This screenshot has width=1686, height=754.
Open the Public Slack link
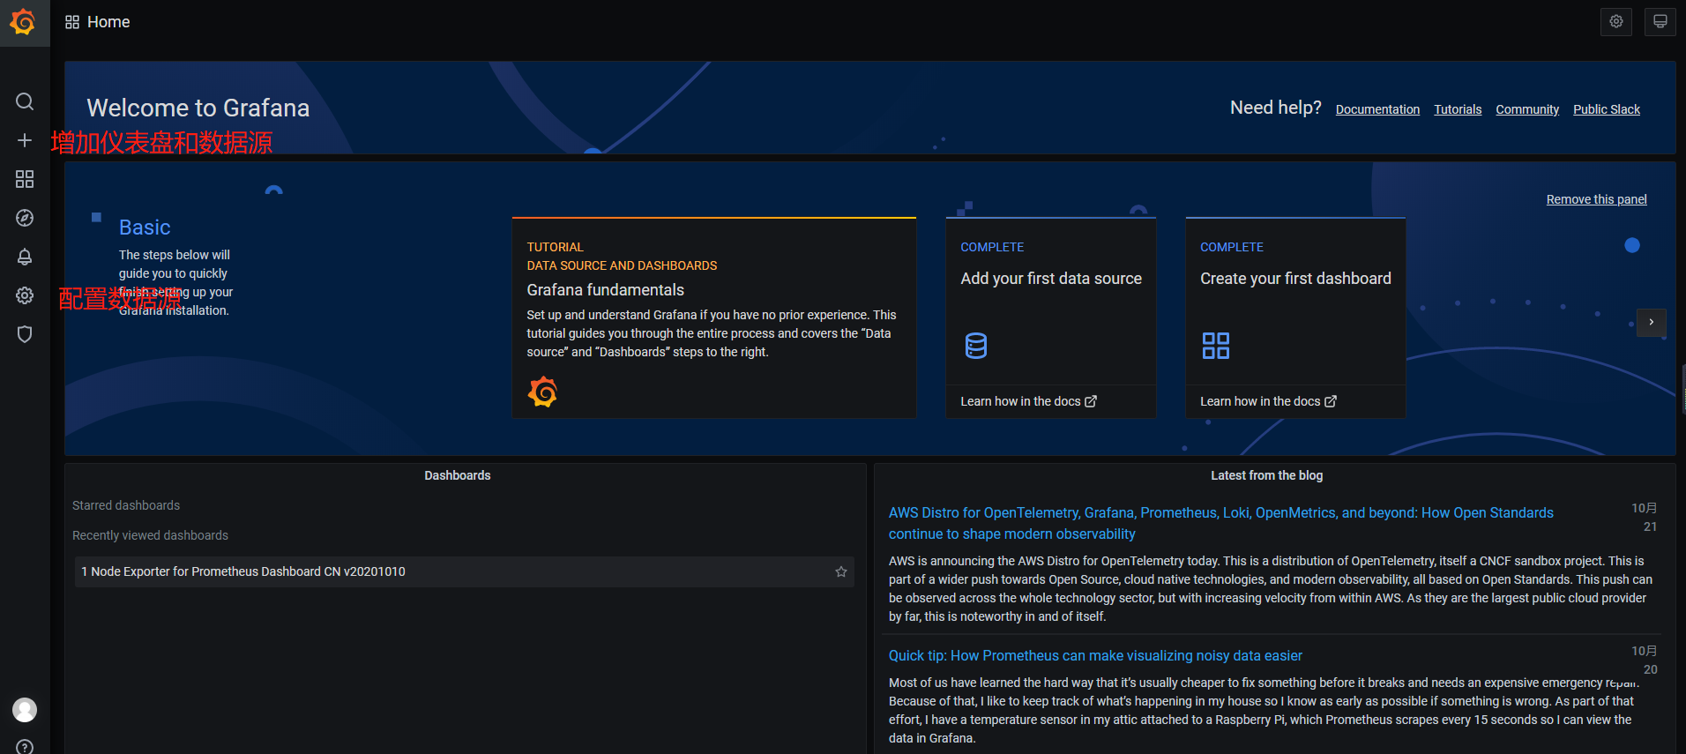(1607, 109)
